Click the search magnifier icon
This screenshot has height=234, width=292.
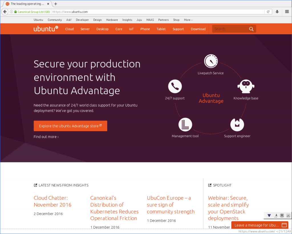251,29
